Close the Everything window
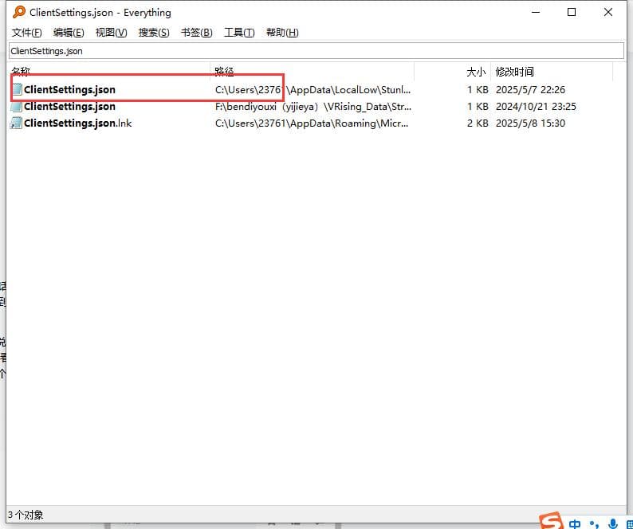 [608, 13]
